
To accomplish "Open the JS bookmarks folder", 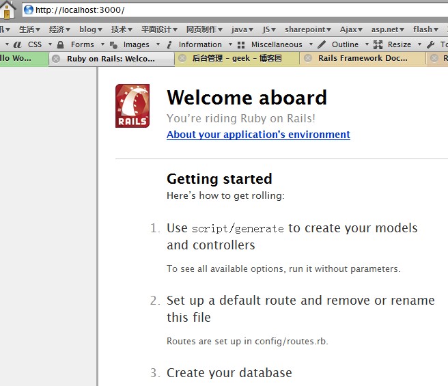I will coord(269,29).
